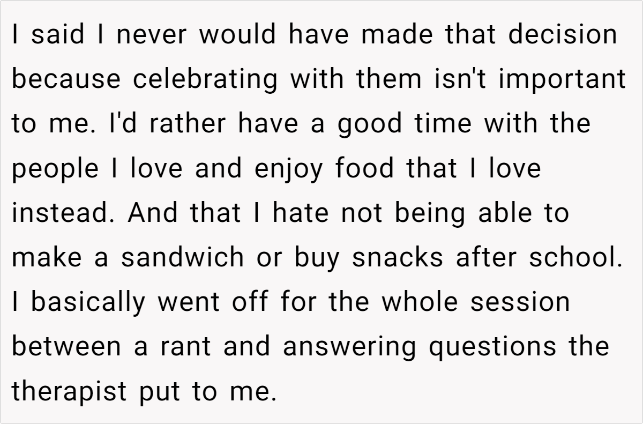
Task: Click the word "decision"
Action: click(x=562, y=35)
